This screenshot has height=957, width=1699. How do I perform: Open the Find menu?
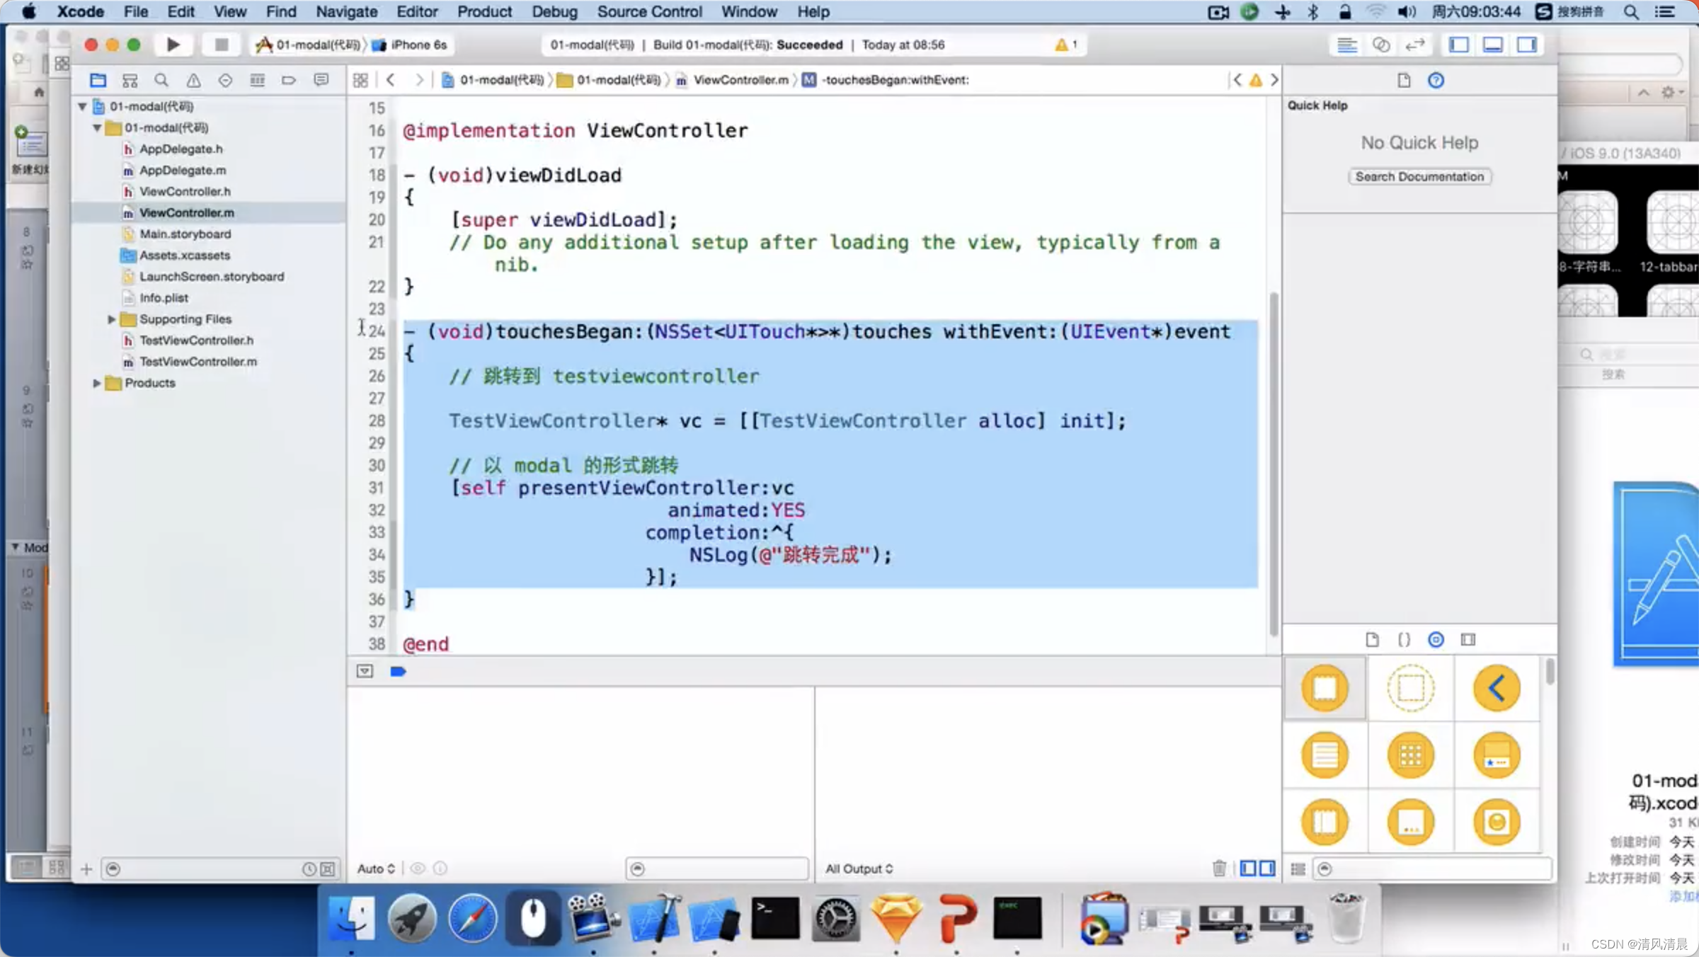click(x=281, y=11)
